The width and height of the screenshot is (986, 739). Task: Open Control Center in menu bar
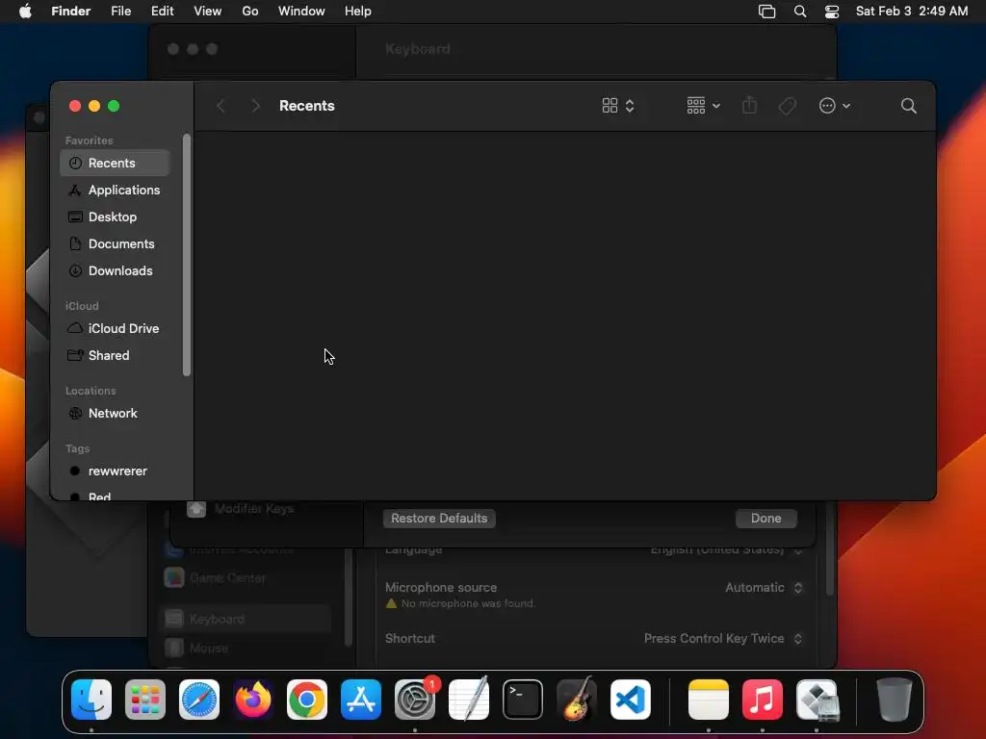[x=832, y=12]
